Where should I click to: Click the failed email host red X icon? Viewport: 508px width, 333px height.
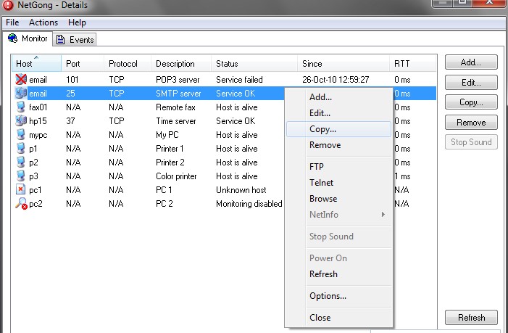[20, 80]
